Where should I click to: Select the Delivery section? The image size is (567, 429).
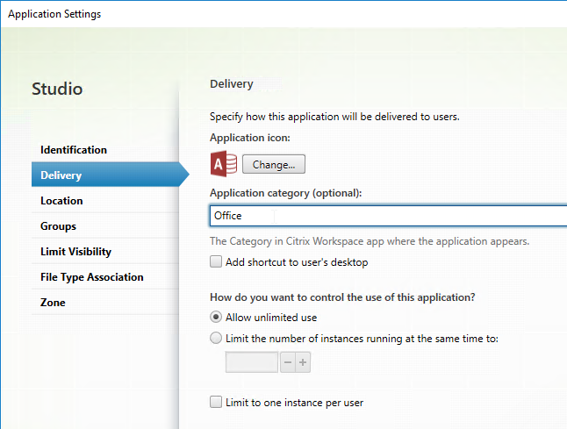pyautogui.click(x=105, y=175)
